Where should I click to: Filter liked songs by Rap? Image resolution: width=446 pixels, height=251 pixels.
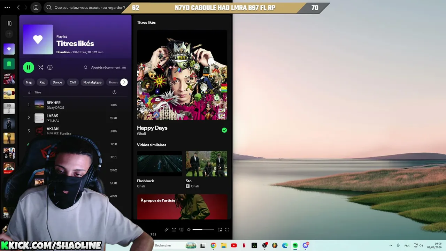(42, 82)
